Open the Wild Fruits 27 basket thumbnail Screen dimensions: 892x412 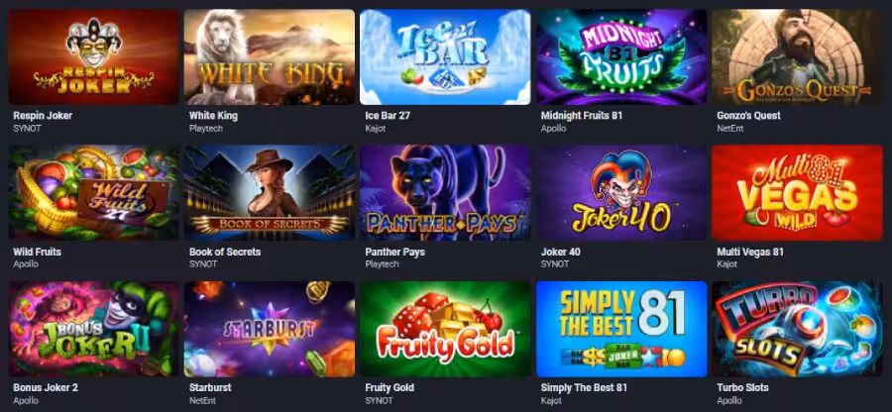[x=93, y=193]
